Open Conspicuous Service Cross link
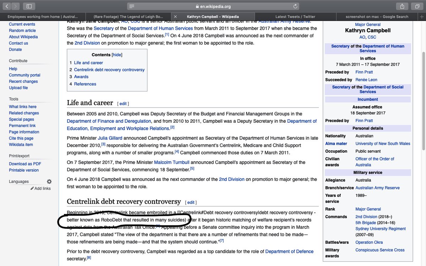This screenshot has width=426, height=266. click(380, 250)
